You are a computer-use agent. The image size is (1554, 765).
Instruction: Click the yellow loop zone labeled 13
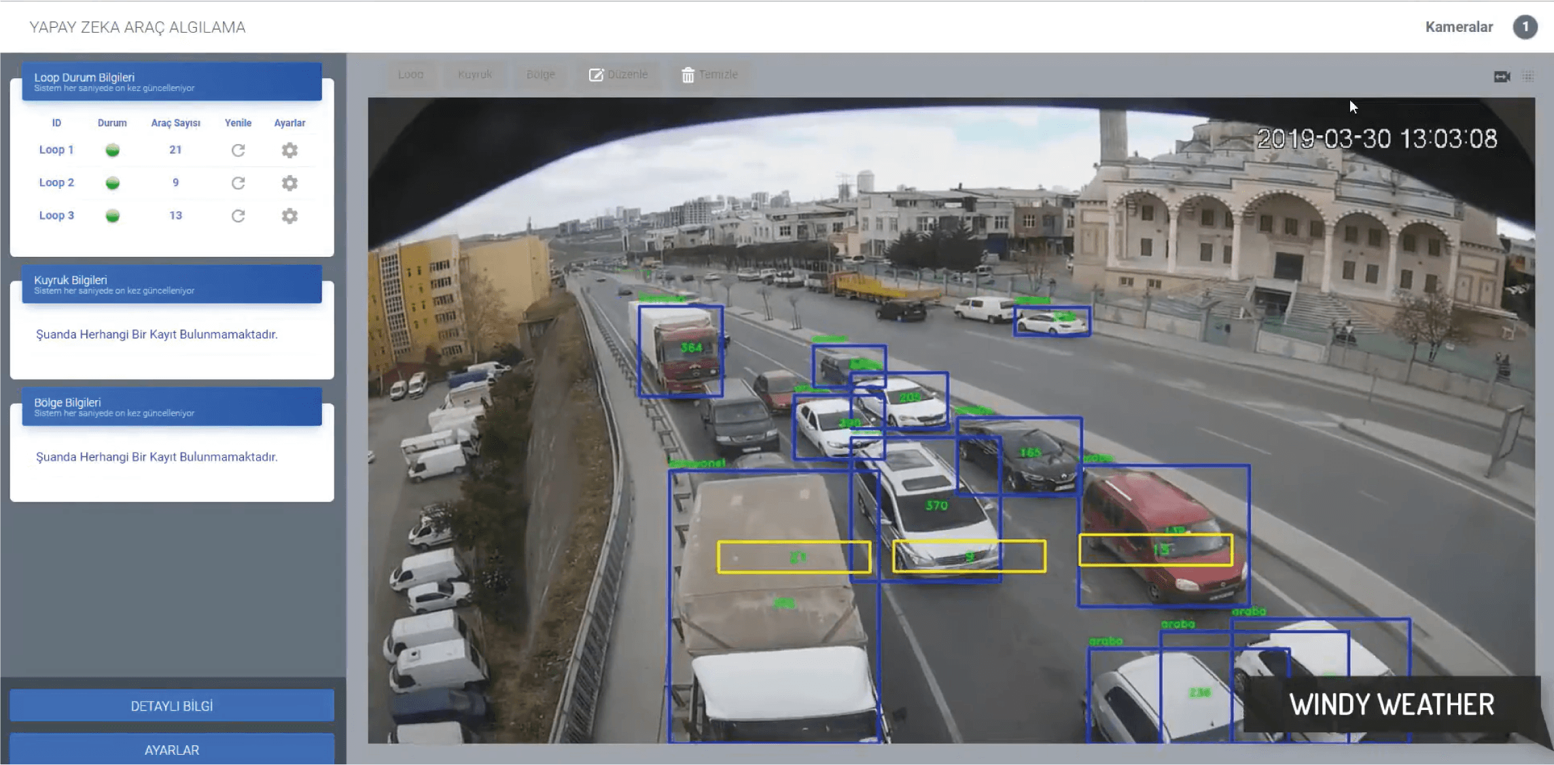pos(1156,550)
